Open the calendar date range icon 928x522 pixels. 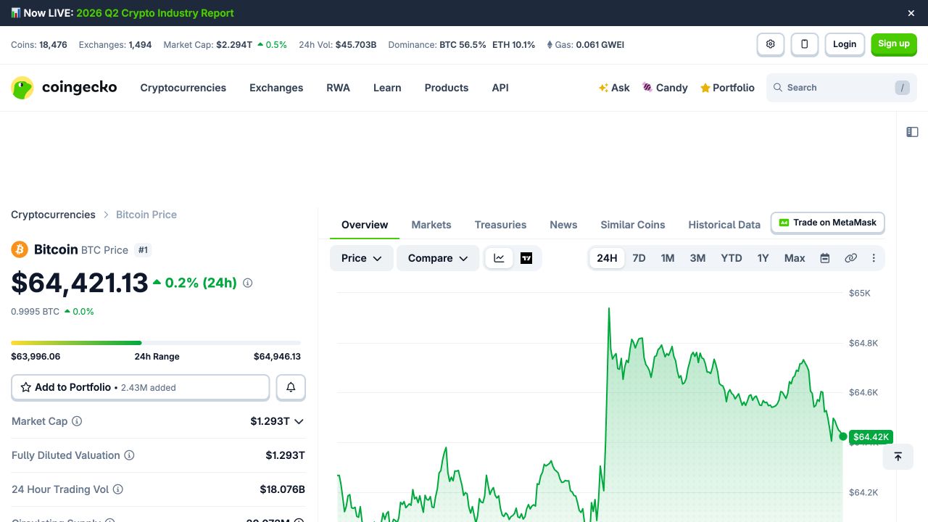[824, 258]
